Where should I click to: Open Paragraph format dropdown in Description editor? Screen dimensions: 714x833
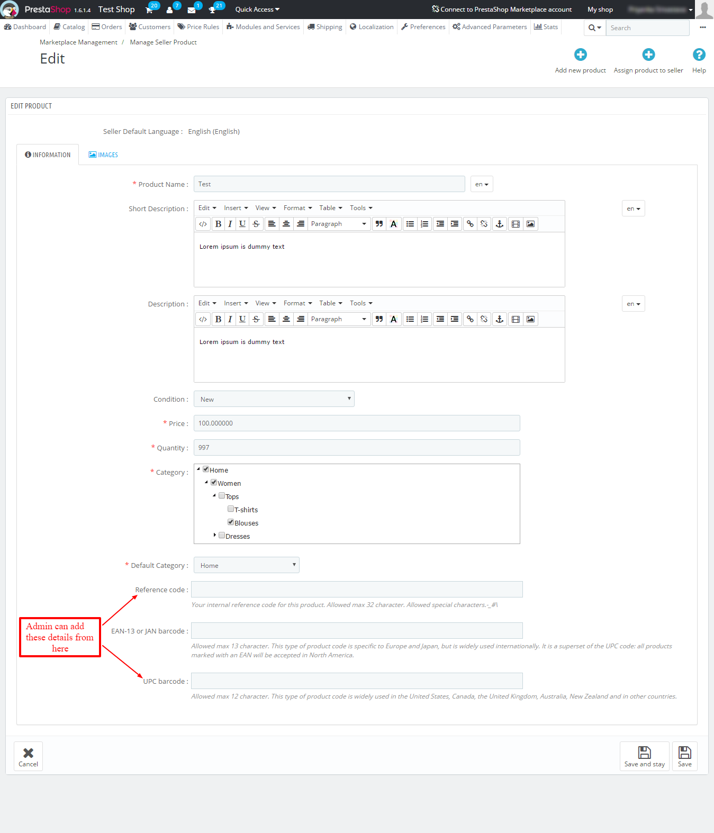click(x=339, y=319)
